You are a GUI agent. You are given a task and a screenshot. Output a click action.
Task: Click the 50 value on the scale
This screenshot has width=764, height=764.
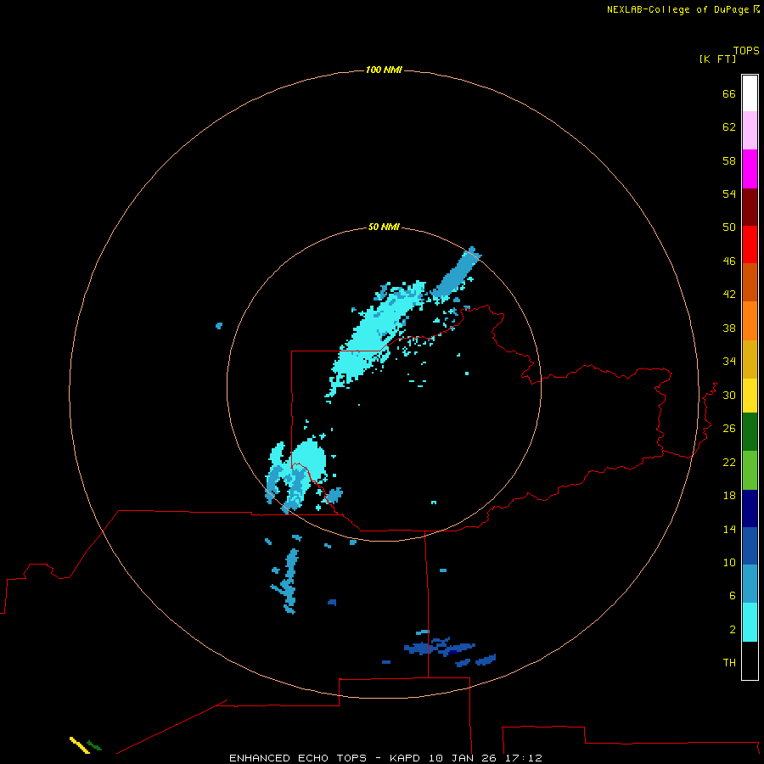pos(729,227)
